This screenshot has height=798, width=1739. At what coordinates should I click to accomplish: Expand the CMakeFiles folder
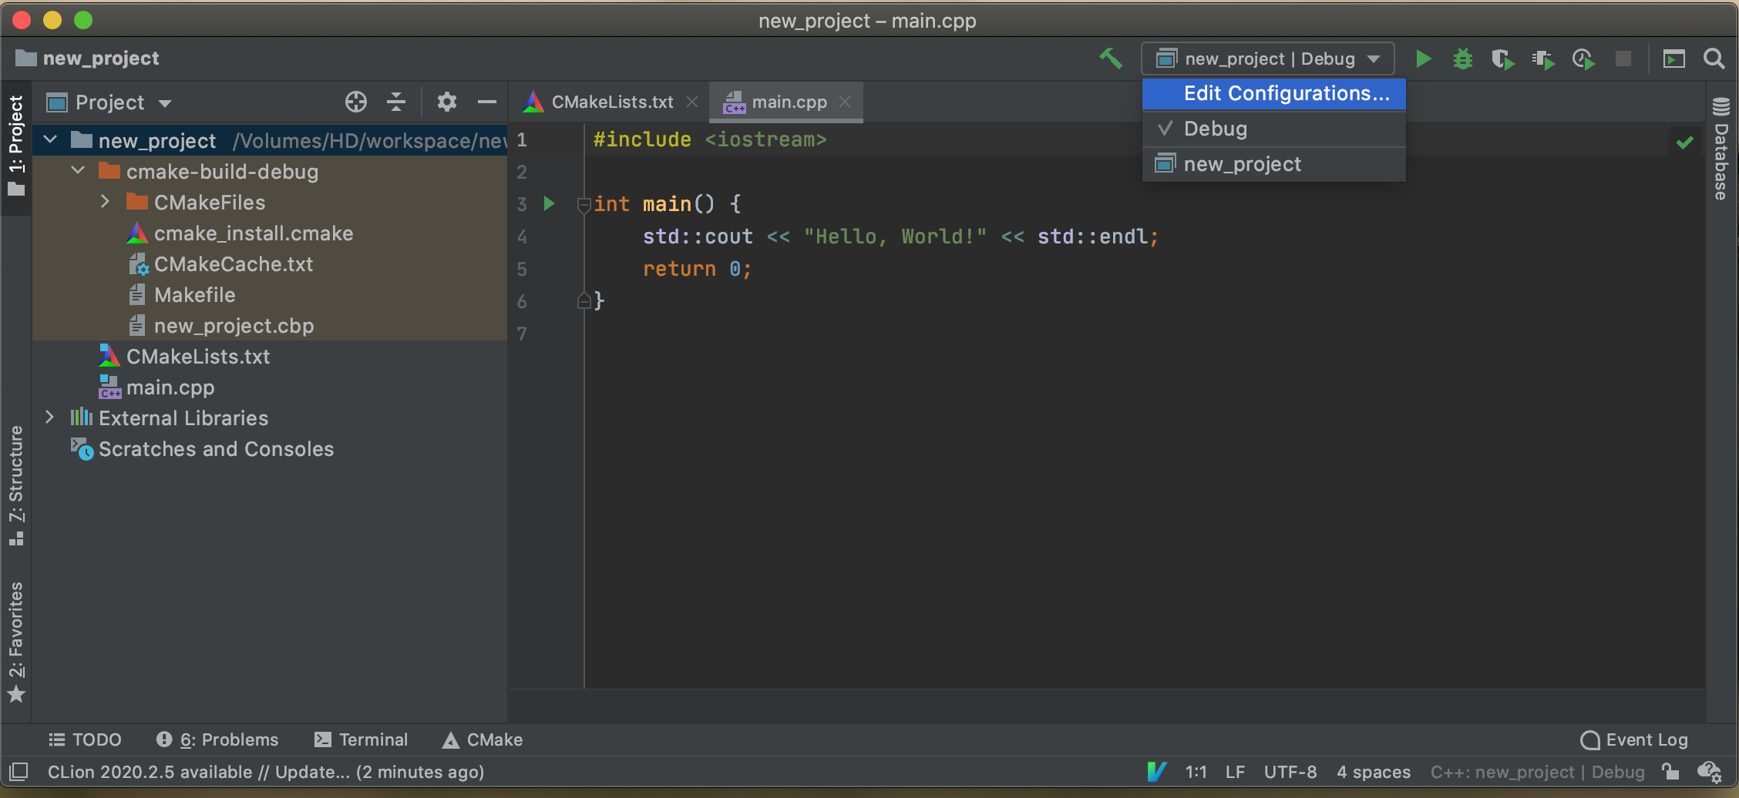coord(106,202)
